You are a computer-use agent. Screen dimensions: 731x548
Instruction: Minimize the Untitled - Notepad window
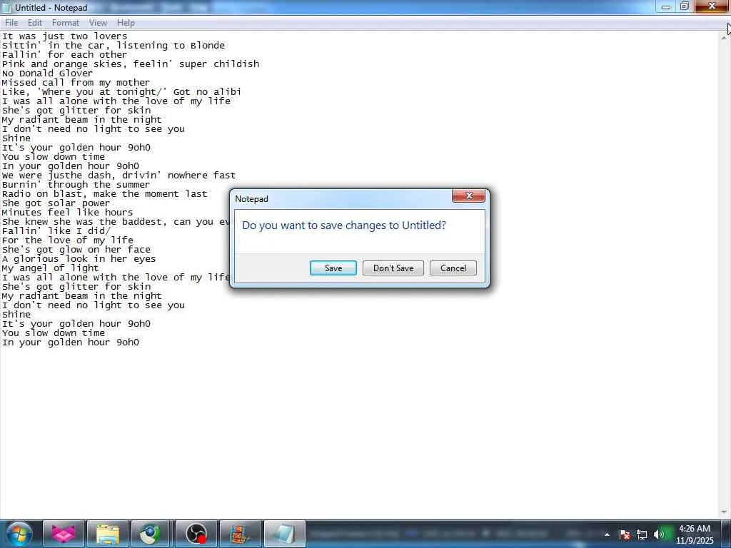point(666,6)
